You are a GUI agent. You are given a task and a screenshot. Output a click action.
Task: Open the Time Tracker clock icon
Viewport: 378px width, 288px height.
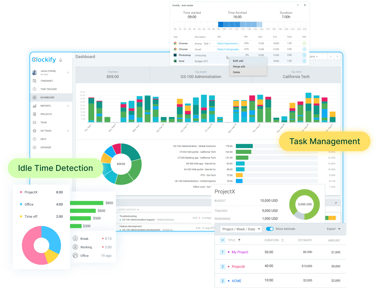click(x=35, y=89)
